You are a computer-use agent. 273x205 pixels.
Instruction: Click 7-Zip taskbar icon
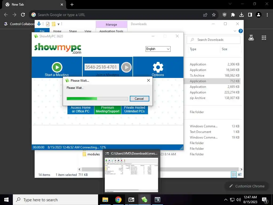point(131,200)
